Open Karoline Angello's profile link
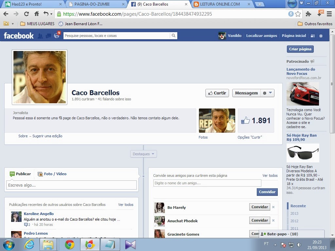 (39, 214)
